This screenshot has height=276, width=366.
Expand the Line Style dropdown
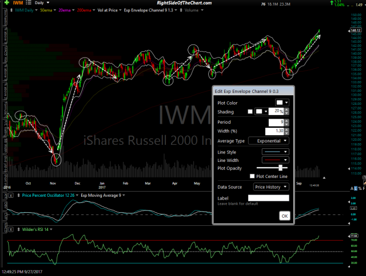(275, 152)
